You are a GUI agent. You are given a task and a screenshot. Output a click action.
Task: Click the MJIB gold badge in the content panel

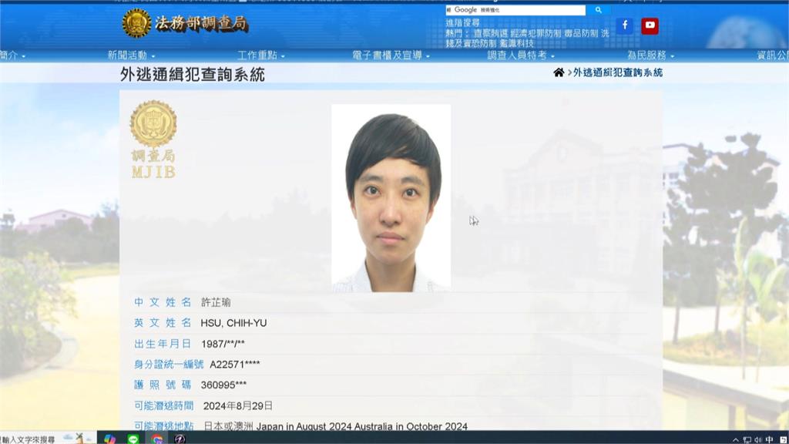point(153,139)
